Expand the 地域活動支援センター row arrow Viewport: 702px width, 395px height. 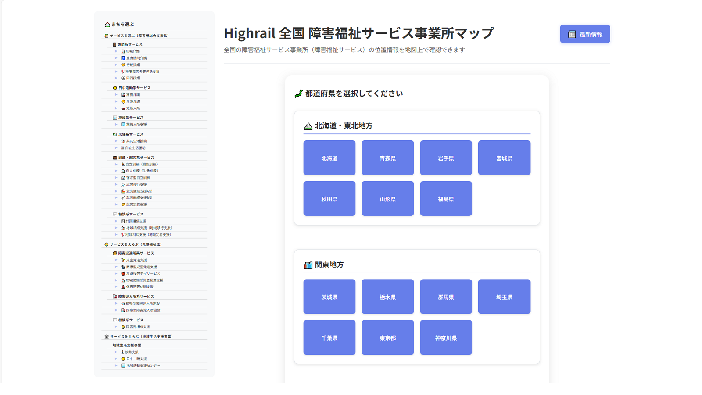tap(116, 366)
